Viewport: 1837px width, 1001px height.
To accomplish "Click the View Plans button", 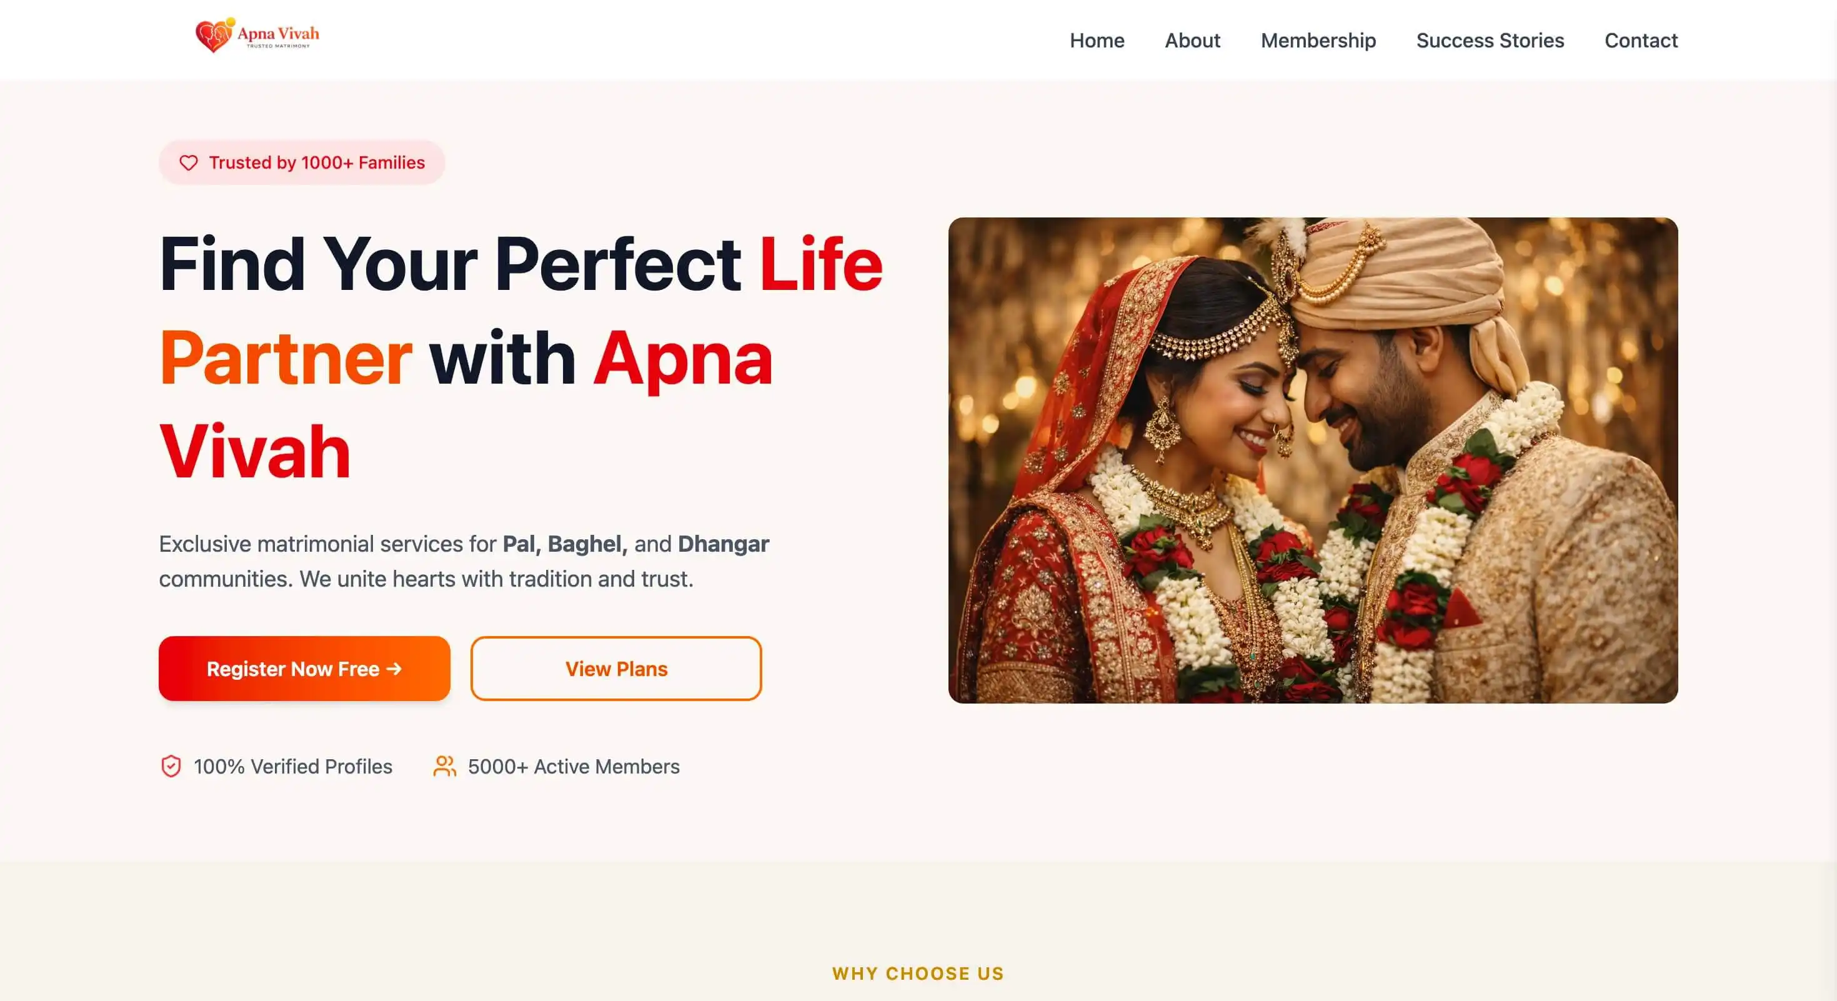I will (x=616, y=669).
